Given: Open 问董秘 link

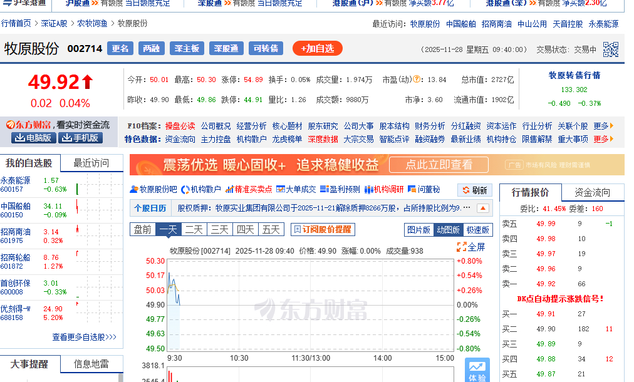Looking at the screenshot, I should point(424,189).
